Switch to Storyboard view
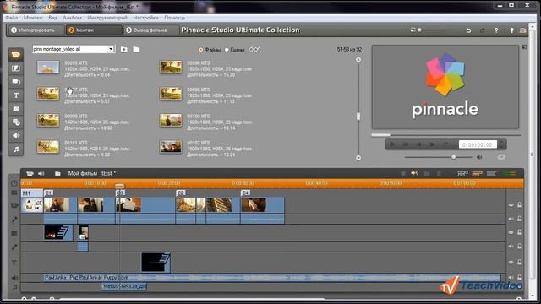Viewport: 541px width, 304px height. click(462, 173)
